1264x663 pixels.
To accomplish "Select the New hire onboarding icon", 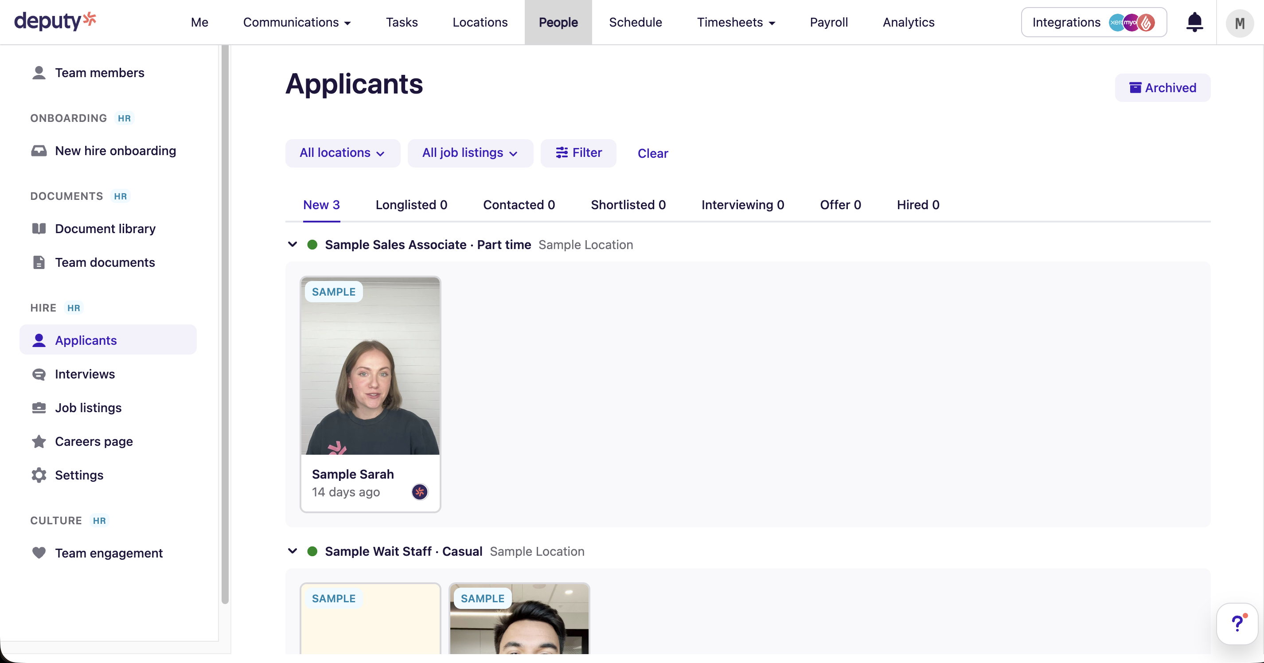I will point(39,151).
